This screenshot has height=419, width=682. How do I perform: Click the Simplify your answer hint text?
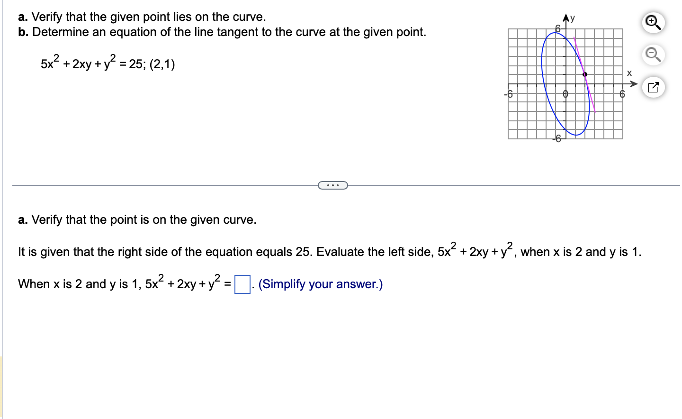pos(320,283)
